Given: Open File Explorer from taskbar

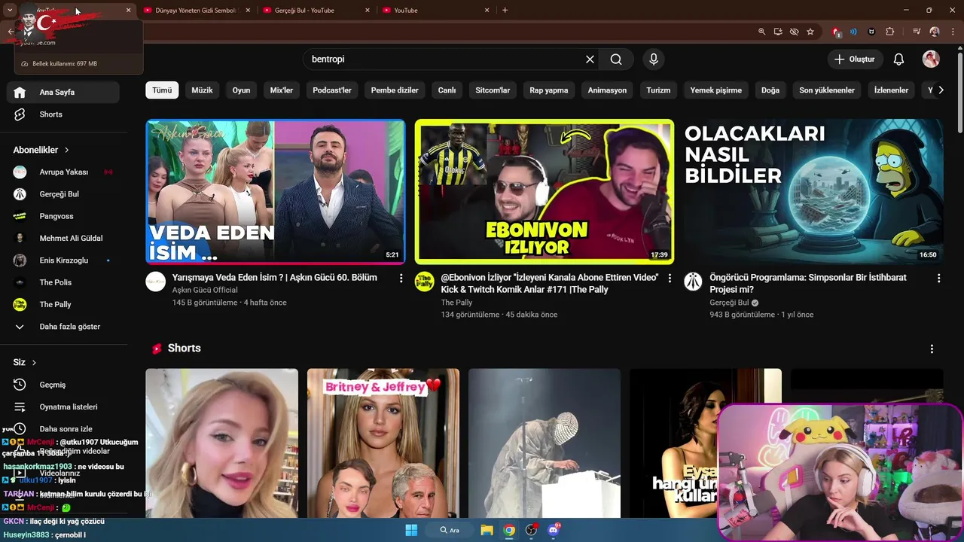Looking at the screenshot, I should click(487, 530).
